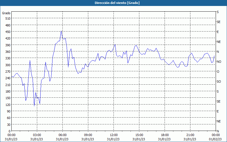The image size is (227, 142).
Task: Select the "NE" compass label level with 30
Action: 218,121
